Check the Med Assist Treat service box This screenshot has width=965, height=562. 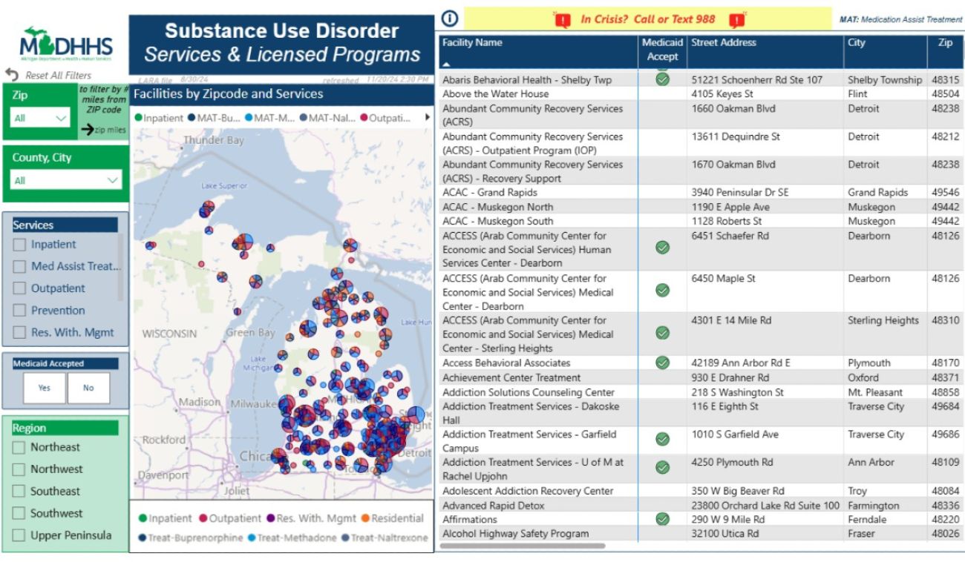click(x=19, y=267)
